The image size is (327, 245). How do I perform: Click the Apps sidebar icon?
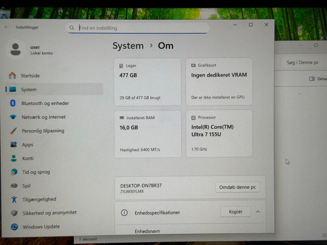pos(14,144)
